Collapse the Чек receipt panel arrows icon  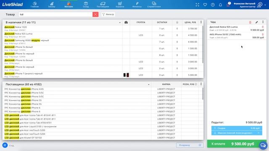257,22
